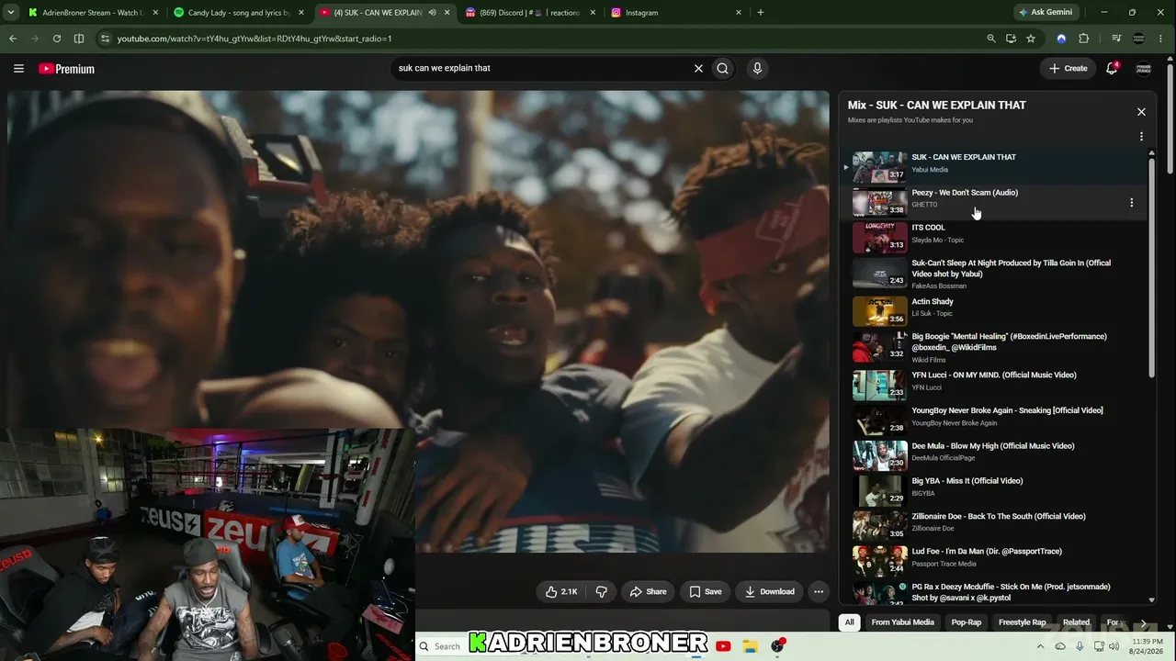
Task: Switch to the Candy Lady Spotify tab
Action: (x=239, y=13)
